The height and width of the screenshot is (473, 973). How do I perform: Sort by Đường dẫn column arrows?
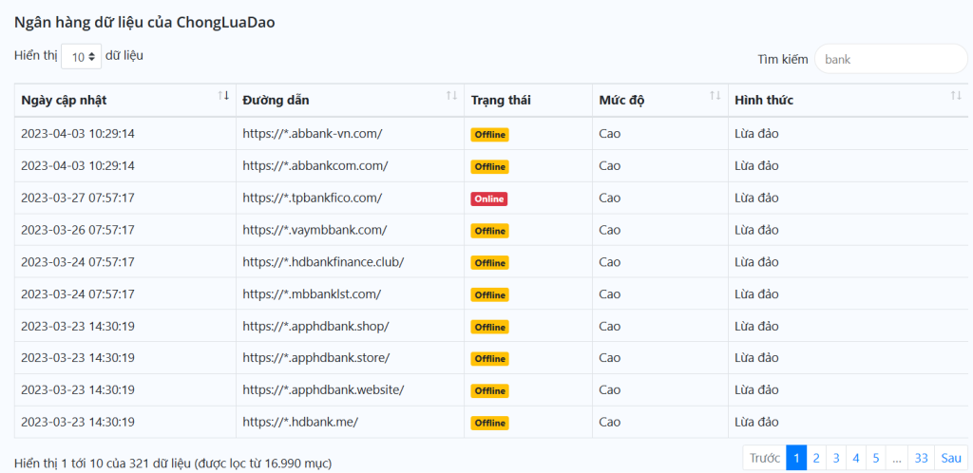tap(451, 96)
